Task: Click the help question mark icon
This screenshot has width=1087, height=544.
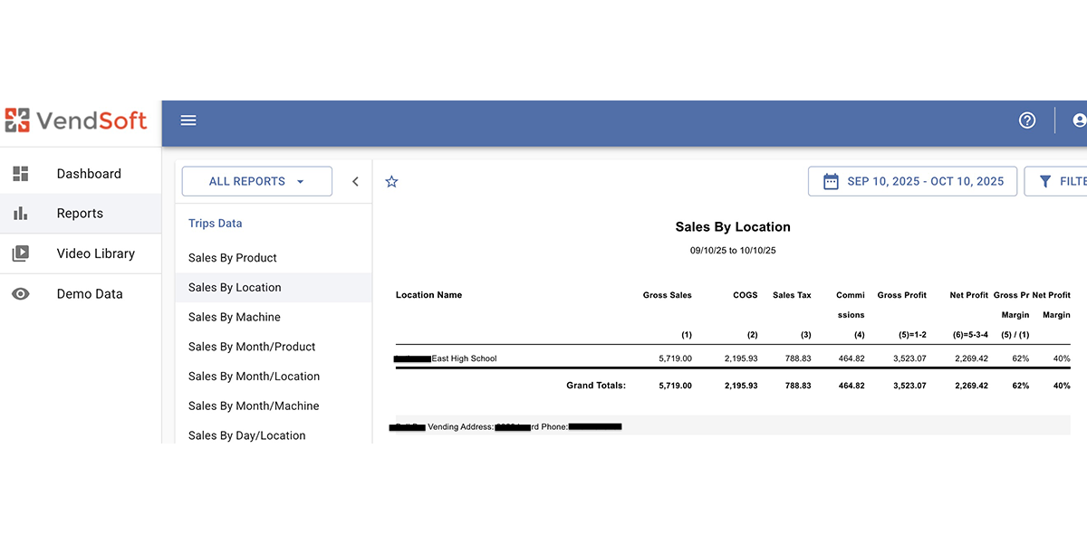Action: point(1027,120)
